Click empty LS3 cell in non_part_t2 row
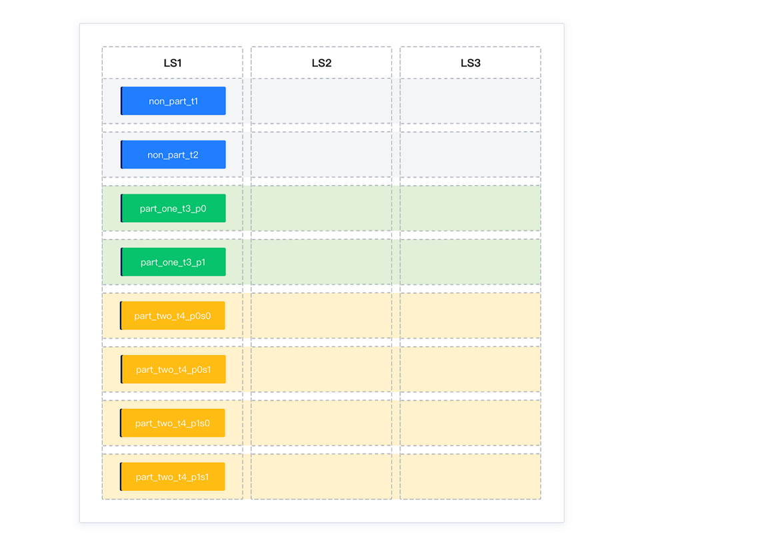Screen dimensions: 768x546 coord(470,154)
